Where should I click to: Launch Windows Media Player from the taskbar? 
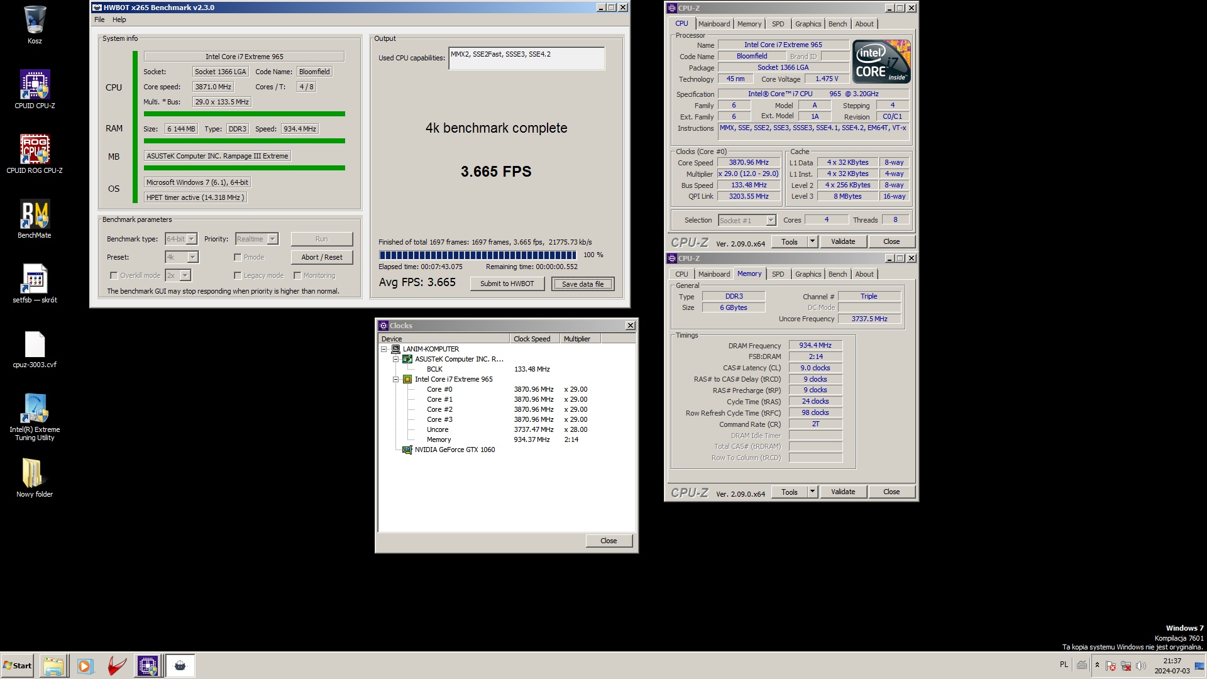point(85,666)
